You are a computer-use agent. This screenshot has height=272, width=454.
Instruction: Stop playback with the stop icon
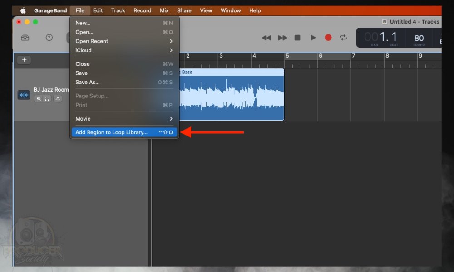point(297,38)
